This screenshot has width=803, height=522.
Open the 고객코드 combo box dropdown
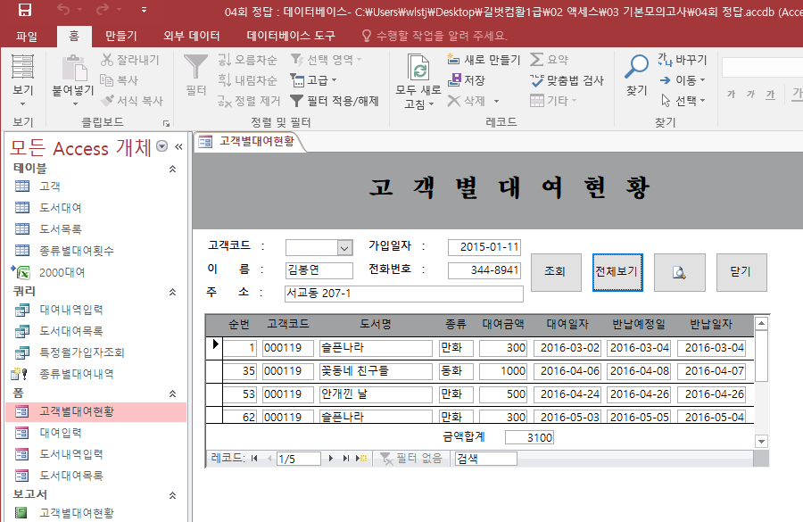pos(344,247)
